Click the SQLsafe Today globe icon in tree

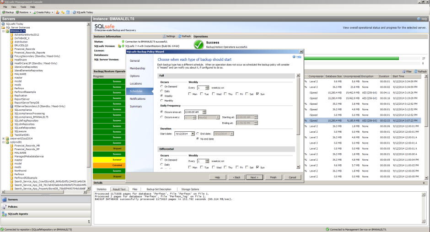(3, 24)
